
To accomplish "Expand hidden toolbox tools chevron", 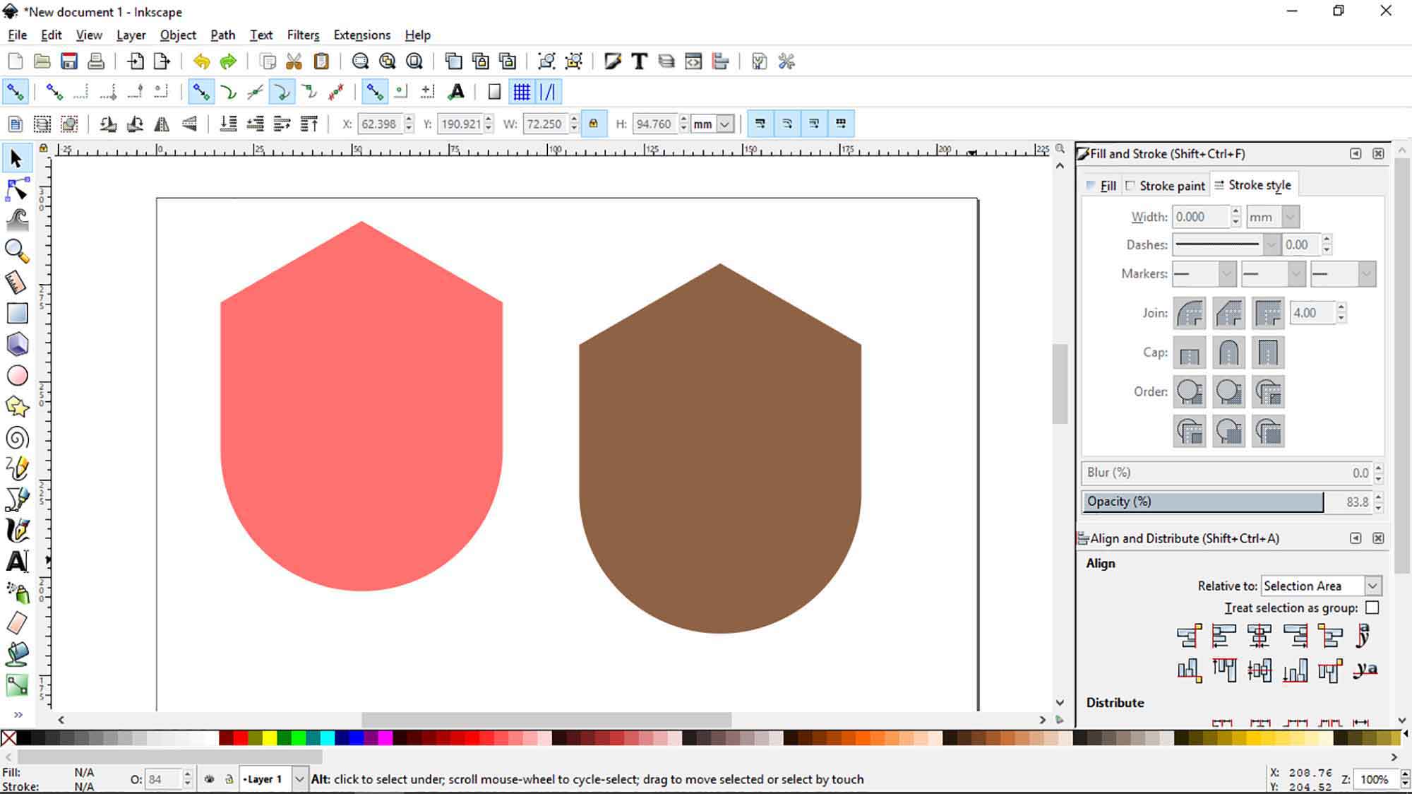I will 18,715.
